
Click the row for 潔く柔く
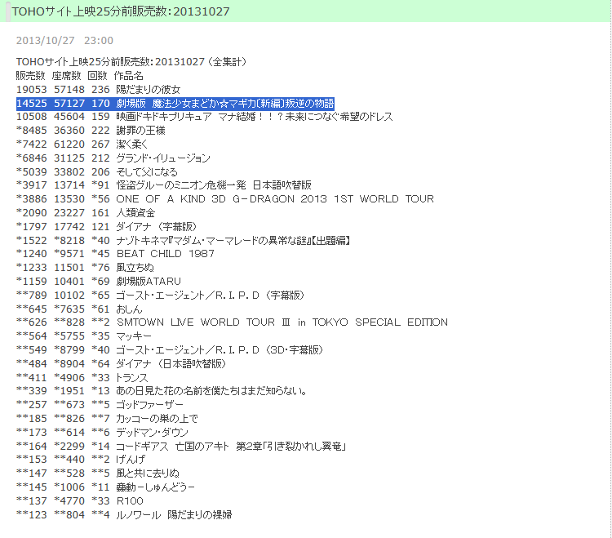tap(82, 145)
